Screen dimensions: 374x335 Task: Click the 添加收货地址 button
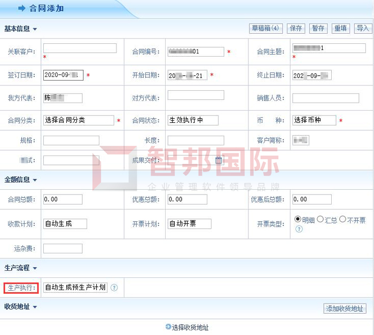tap(345, 308)
